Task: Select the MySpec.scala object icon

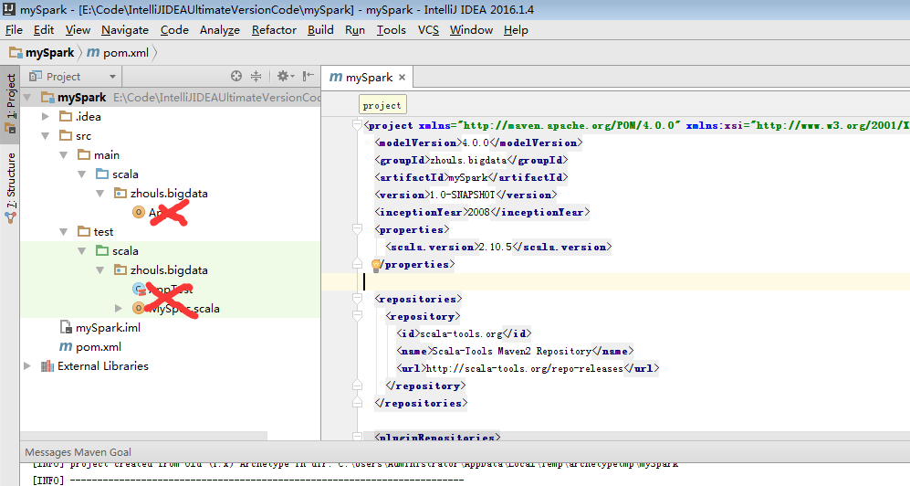Action: click(138, 309)
